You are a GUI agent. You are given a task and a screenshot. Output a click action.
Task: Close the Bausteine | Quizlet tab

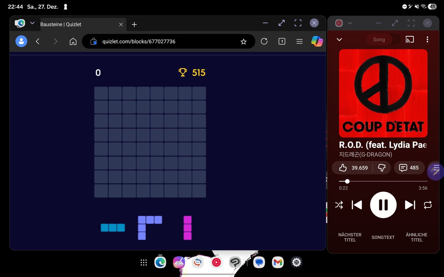(121, 24)
